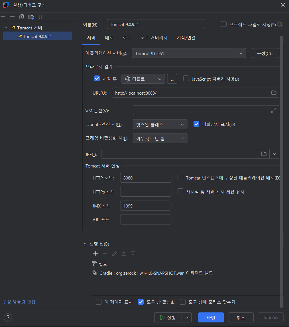The height and width of the screenshot is (327, 289).
Task: Click the 빌드 hammer icon
Action: point(94,264)
